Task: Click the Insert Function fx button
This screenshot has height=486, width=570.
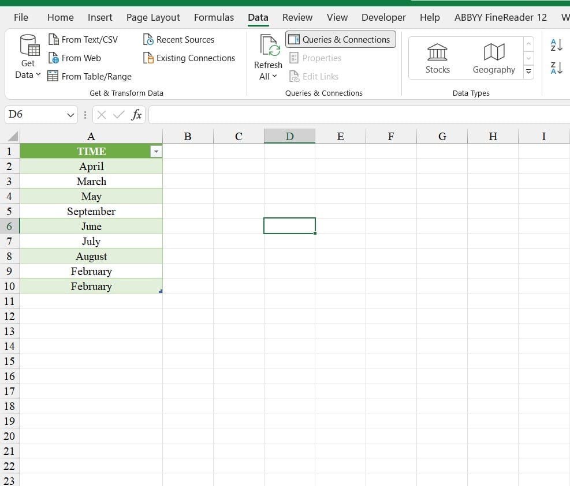Action: pyautogui.click(x=136, y=115)
